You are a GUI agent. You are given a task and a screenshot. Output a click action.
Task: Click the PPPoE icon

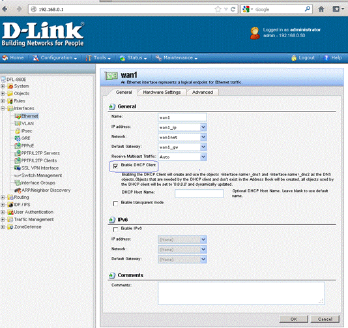[18, 145]
